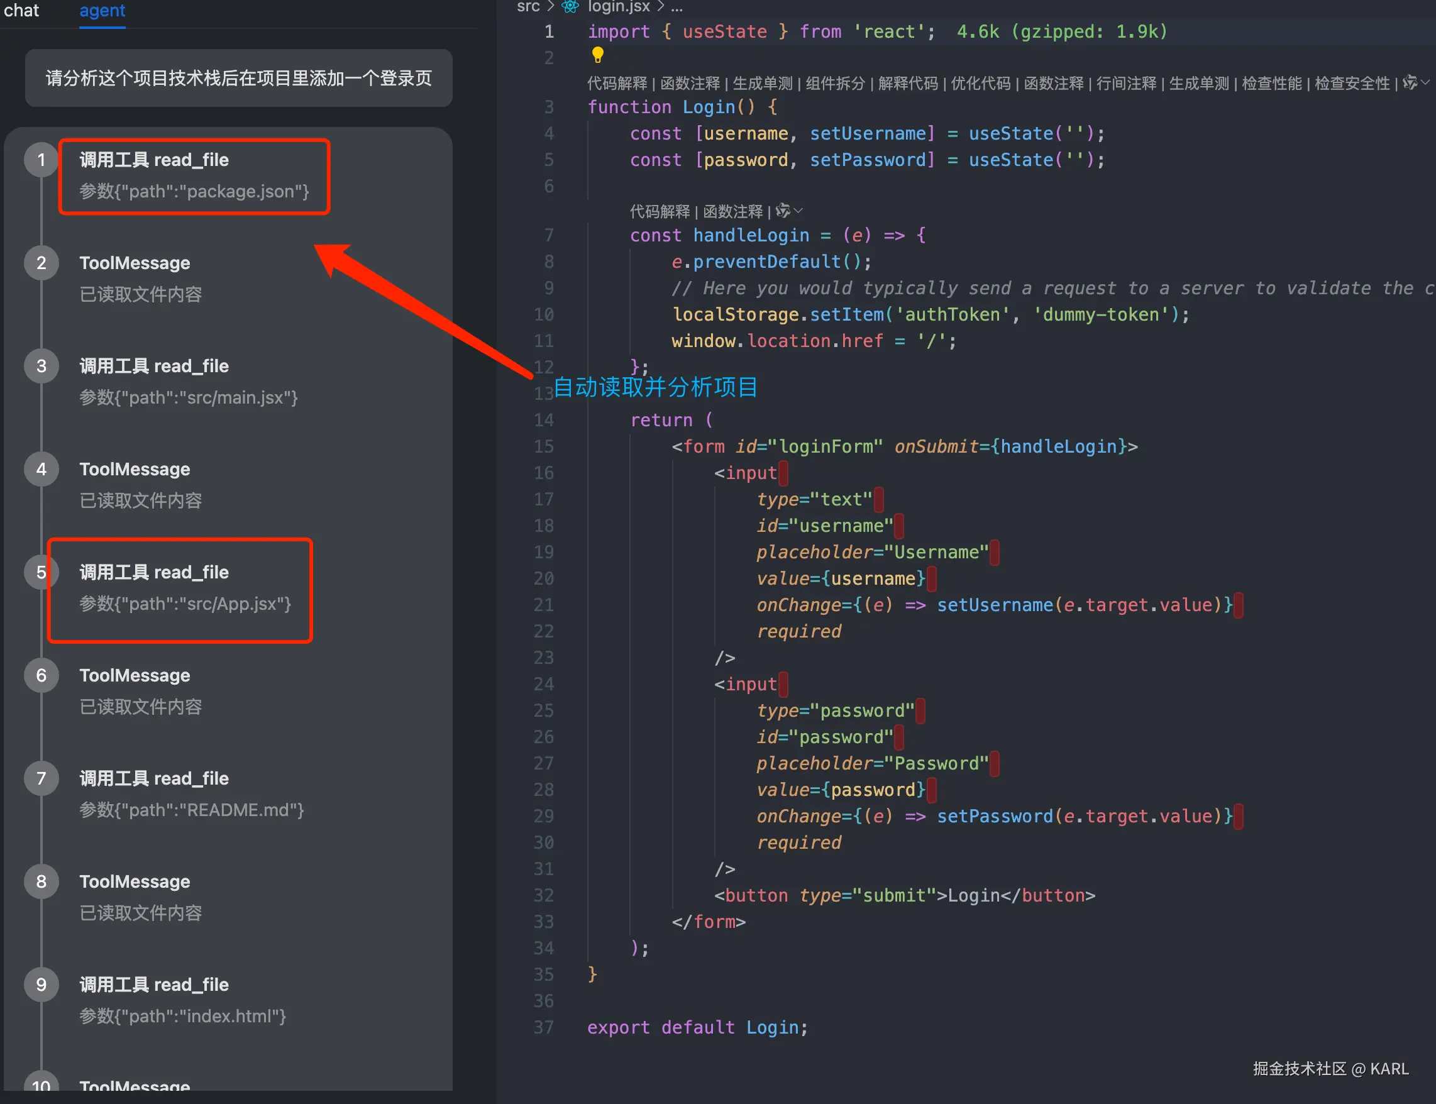
Task: Select step 3 circle in agent timeline
Action: [41, 366]
